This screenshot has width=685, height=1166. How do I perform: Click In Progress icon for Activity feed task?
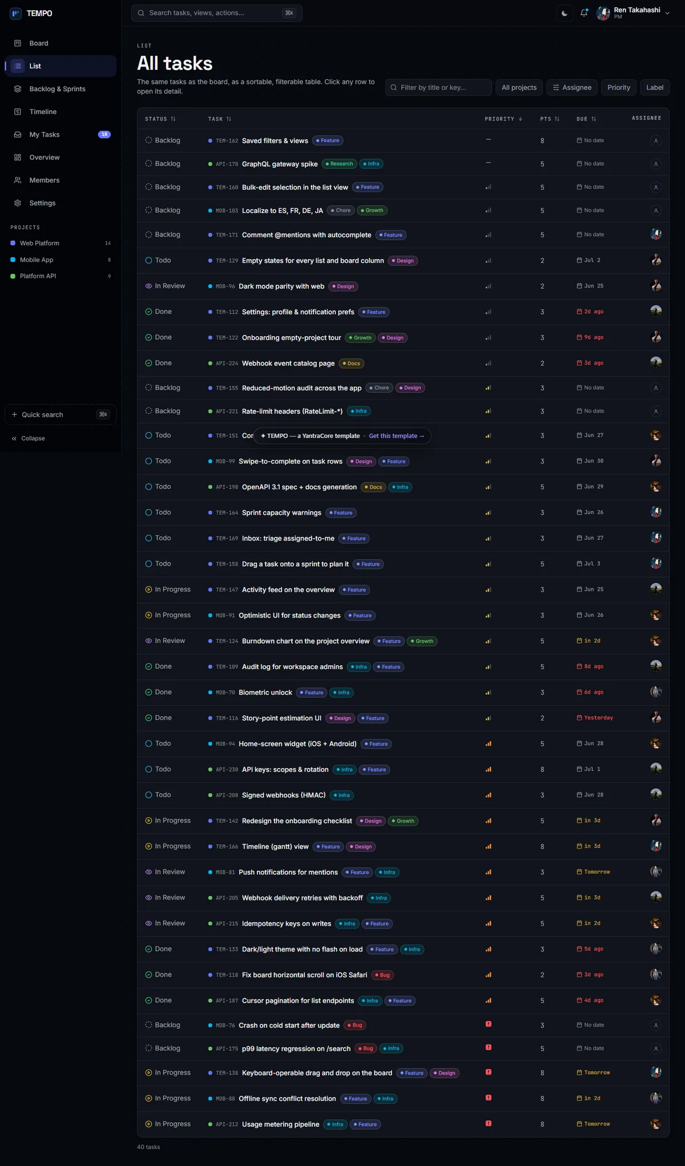point(148,590)
